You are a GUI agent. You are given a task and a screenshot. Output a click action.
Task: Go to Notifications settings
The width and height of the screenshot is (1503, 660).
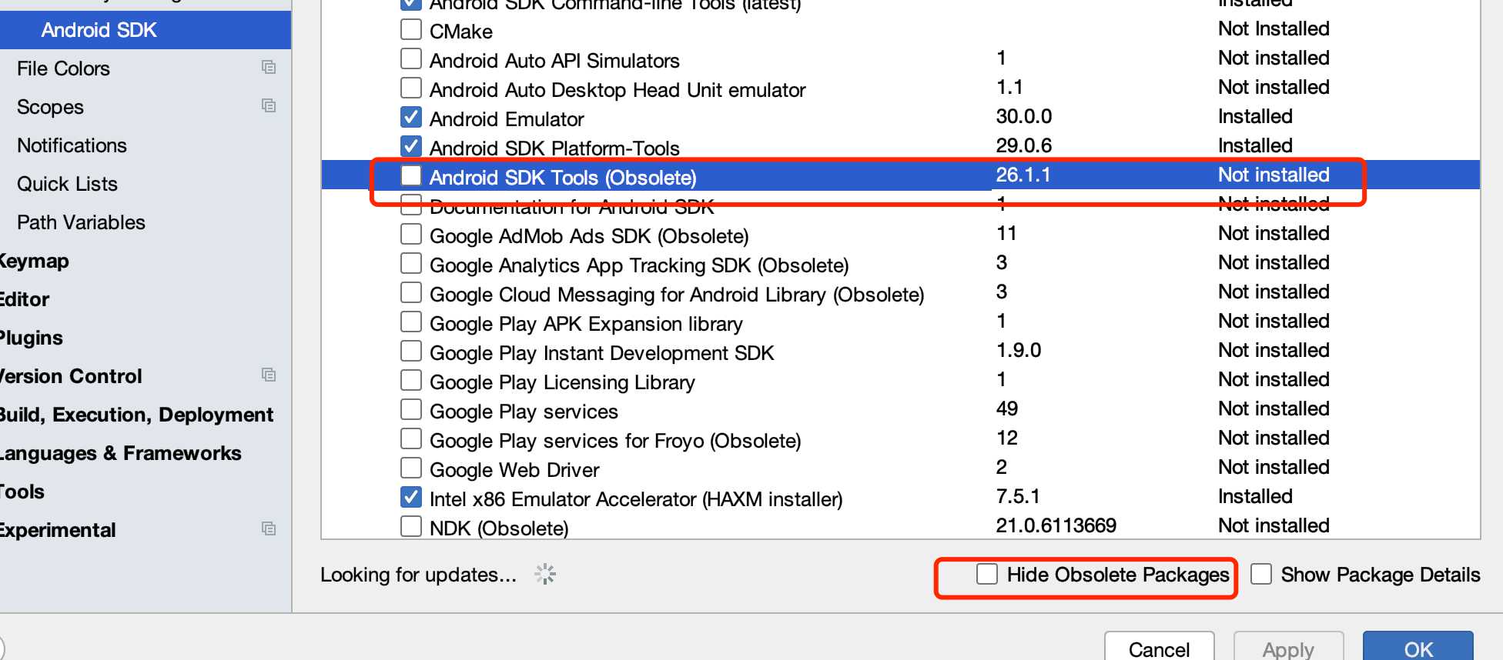[72, 145]
